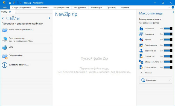The width and height of the screenshot is (175, 106).
Task: Click the new archive icon in quick access toolbar
Action: (14, 3)
